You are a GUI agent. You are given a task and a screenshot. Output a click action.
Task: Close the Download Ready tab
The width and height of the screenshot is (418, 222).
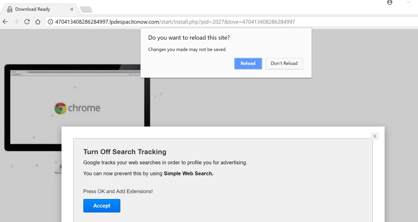click(x=71, y=9)
